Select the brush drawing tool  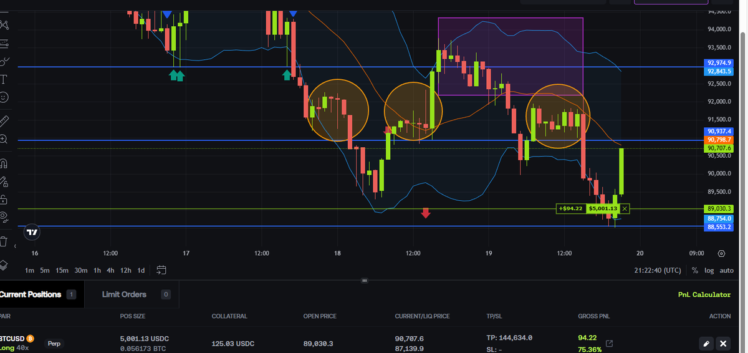(4, 61)
